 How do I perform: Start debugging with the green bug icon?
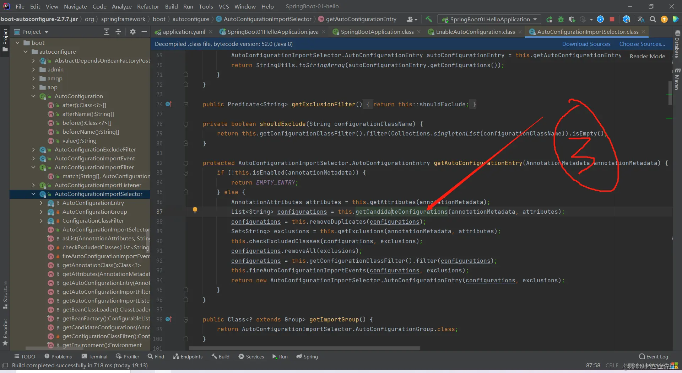(561, 19)
